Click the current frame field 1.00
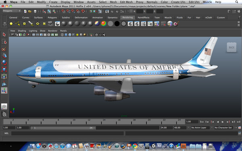Image resolution: width=242 pixels, height=151 pixels. tap(192, 122)
